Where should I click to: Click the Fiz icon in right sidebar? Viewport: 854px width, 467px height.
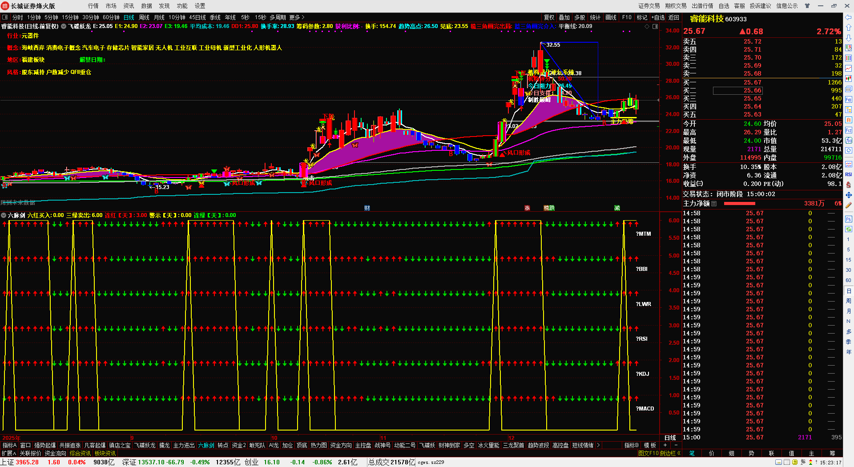[x=849, y=130]
